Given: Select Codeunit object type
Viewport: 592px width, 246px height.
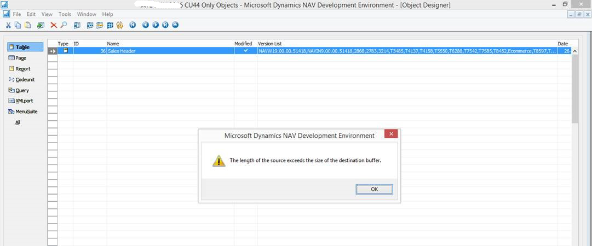Looking at the screenshot, I should click(22, 80).
